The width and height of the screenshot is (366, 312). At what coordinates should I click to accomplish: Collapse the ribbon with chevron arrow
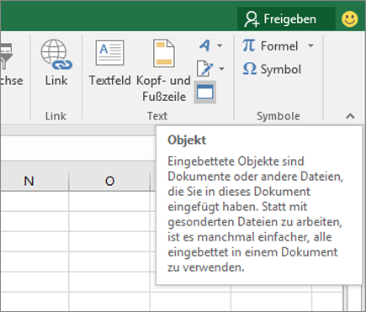click(350, 116)
